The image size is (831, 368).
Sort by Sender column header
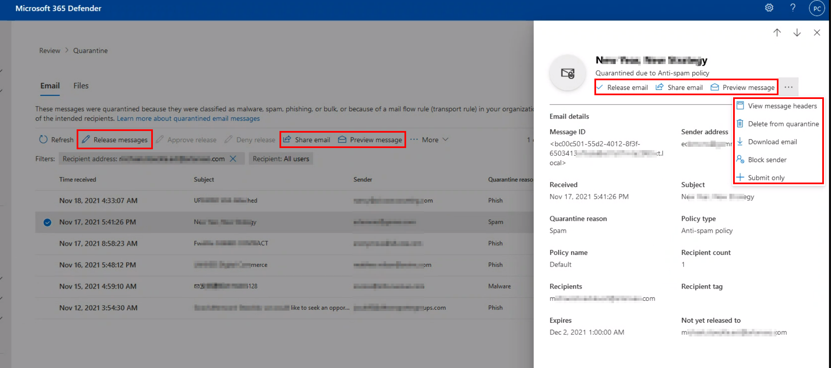pyautogui.click(x=363, y=179)
